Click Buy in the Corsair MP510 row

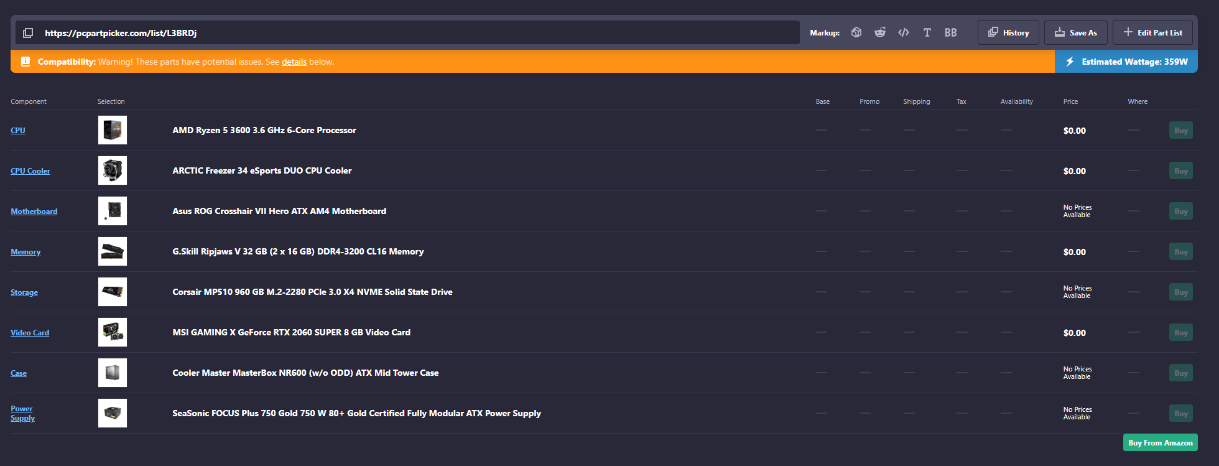[x=1181, y=292]
